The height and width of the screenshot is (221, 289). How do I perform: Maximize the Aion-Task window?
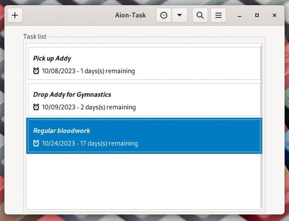(x=257, y=16)
